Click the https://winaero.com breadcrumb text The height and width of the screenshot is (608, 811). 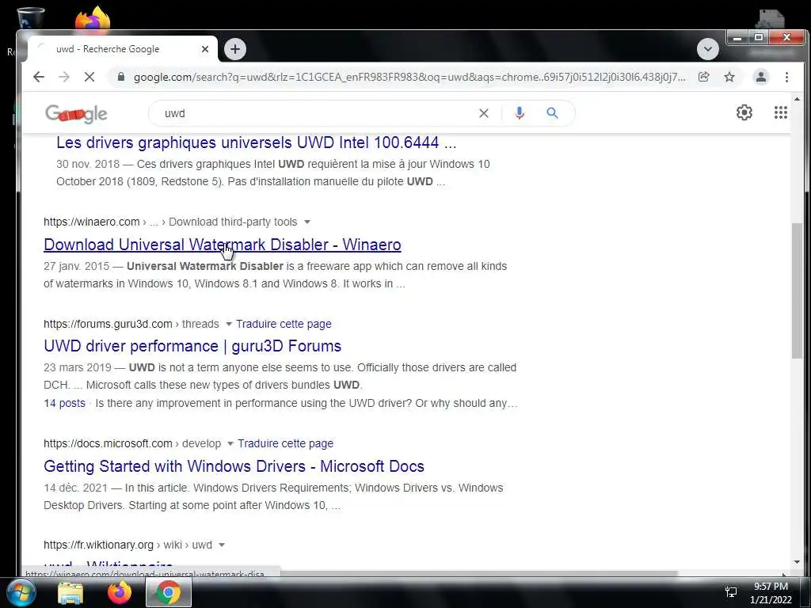92,222
